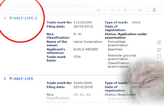
Task: Click the download results arrow icon
Action: point(154,10)
